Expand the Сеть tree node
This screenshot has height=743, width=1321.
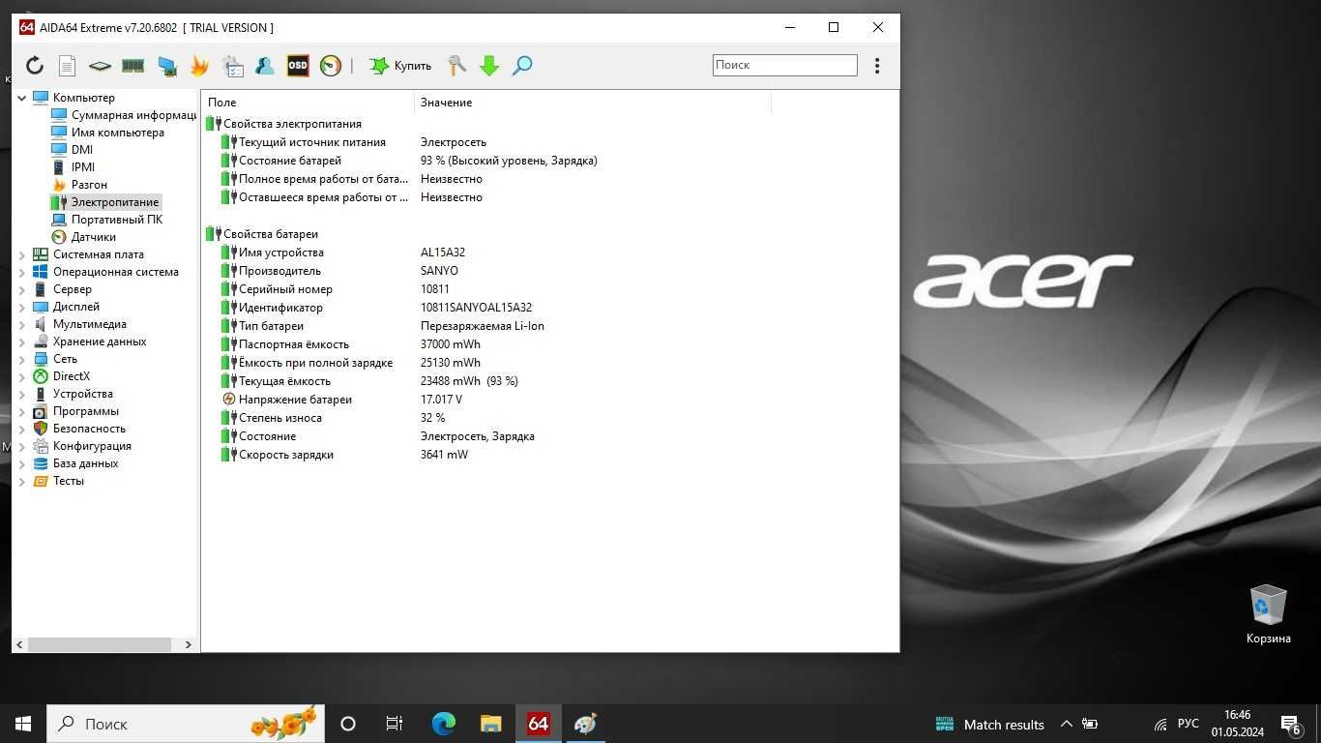click(22, 359)
